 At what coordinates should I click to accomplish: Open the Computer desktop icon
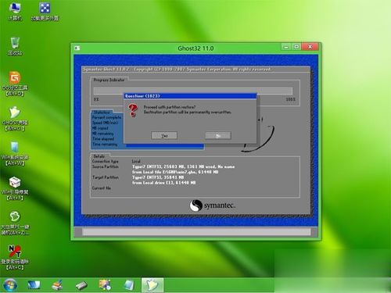(15, 11)
